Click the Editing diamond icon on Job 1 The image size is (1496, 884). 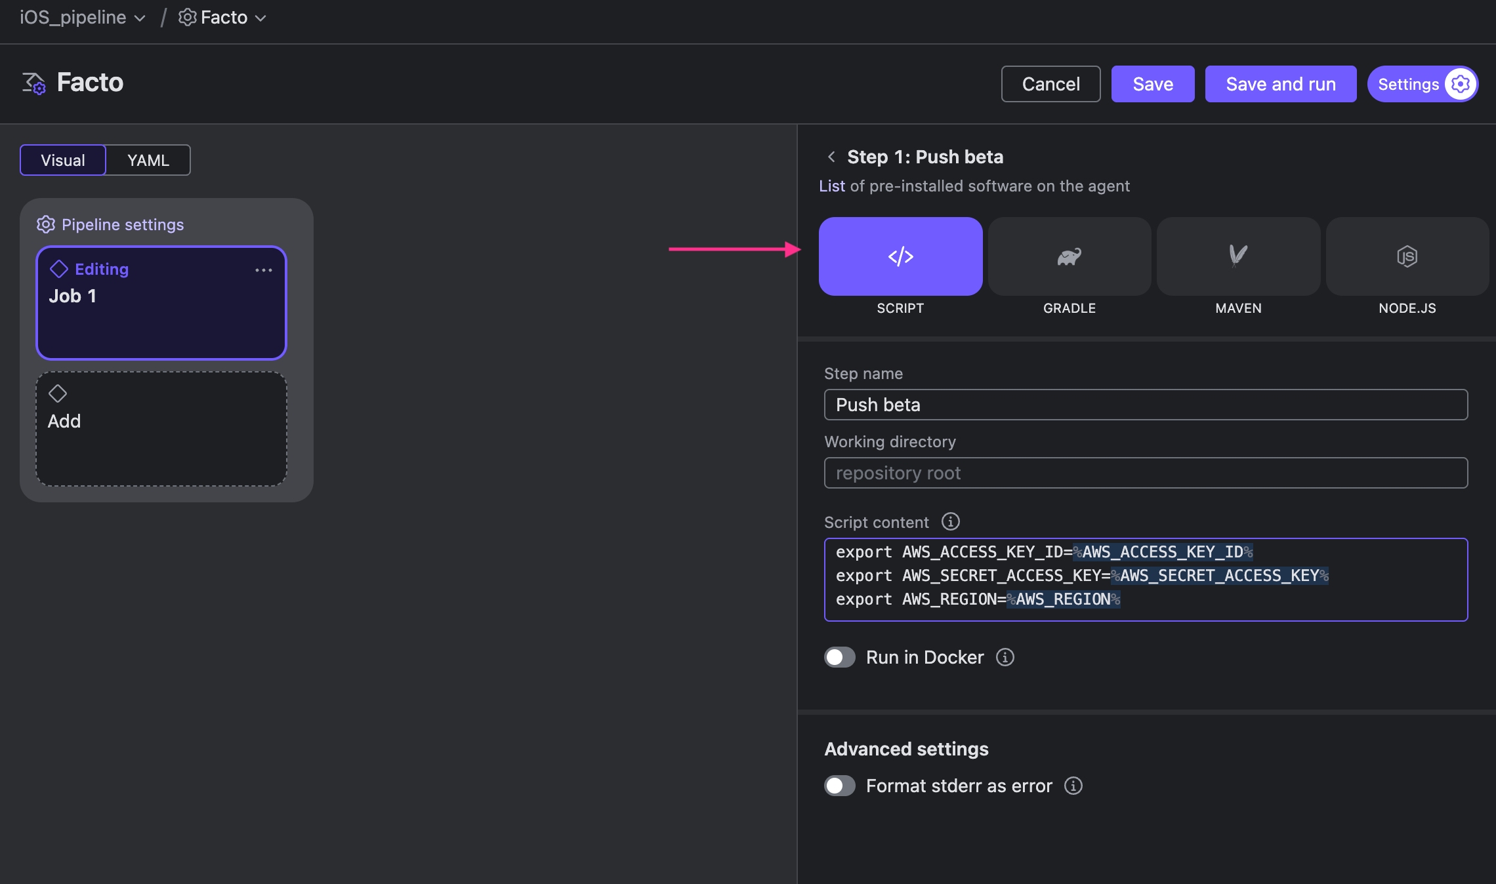coord(59,269)
